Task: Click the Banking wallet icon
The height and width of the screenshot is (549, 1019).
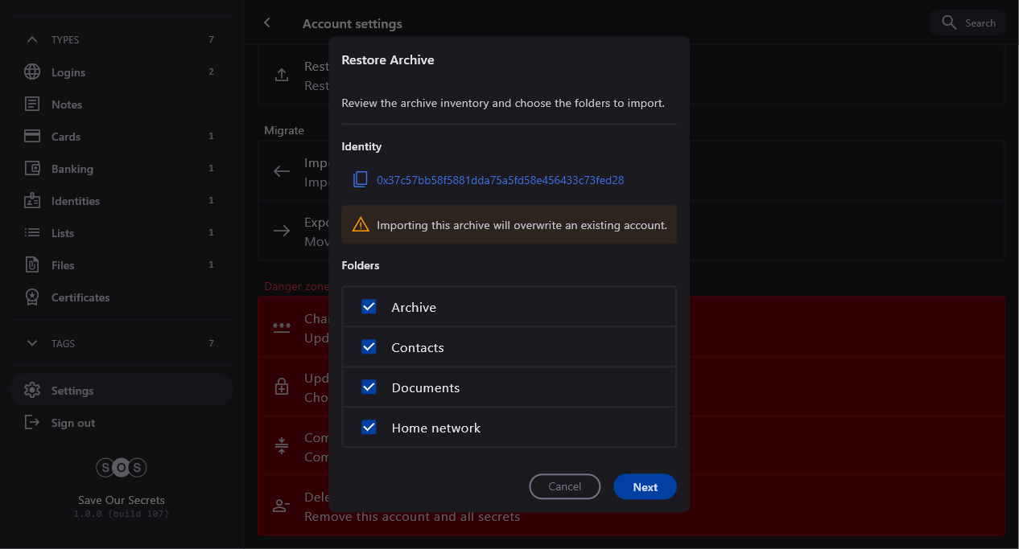Action: tap(32, 169)
